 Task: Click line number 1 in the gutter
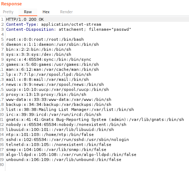2,19
